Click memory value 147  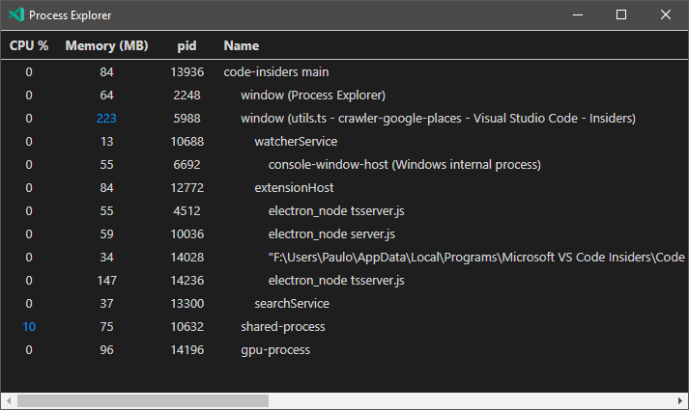[106, 281]
